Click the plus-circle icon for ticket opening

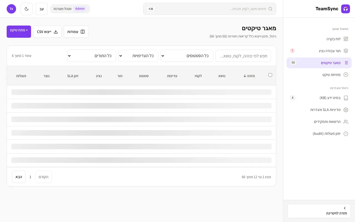(x=346, y=75)
